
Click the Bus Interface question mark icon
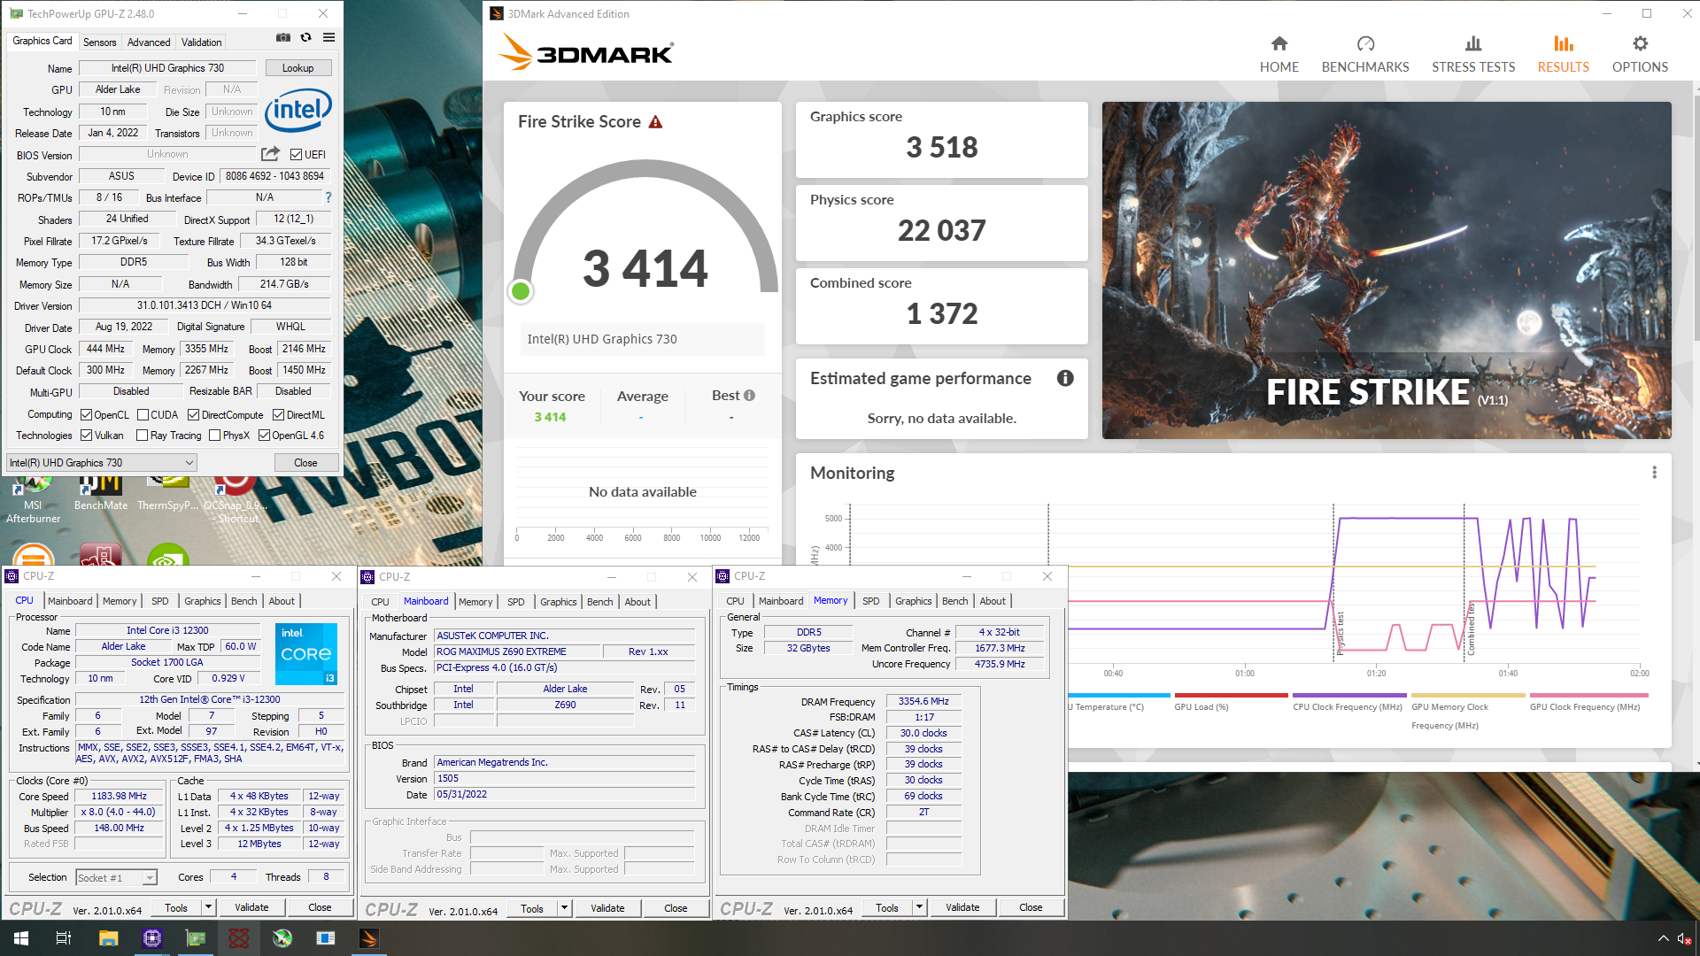pos(328,197)
